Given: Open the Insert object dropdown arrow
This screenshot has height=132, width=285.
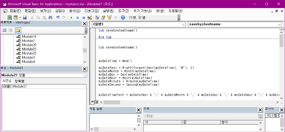Looking at the screenshot, I should point(20,18).
